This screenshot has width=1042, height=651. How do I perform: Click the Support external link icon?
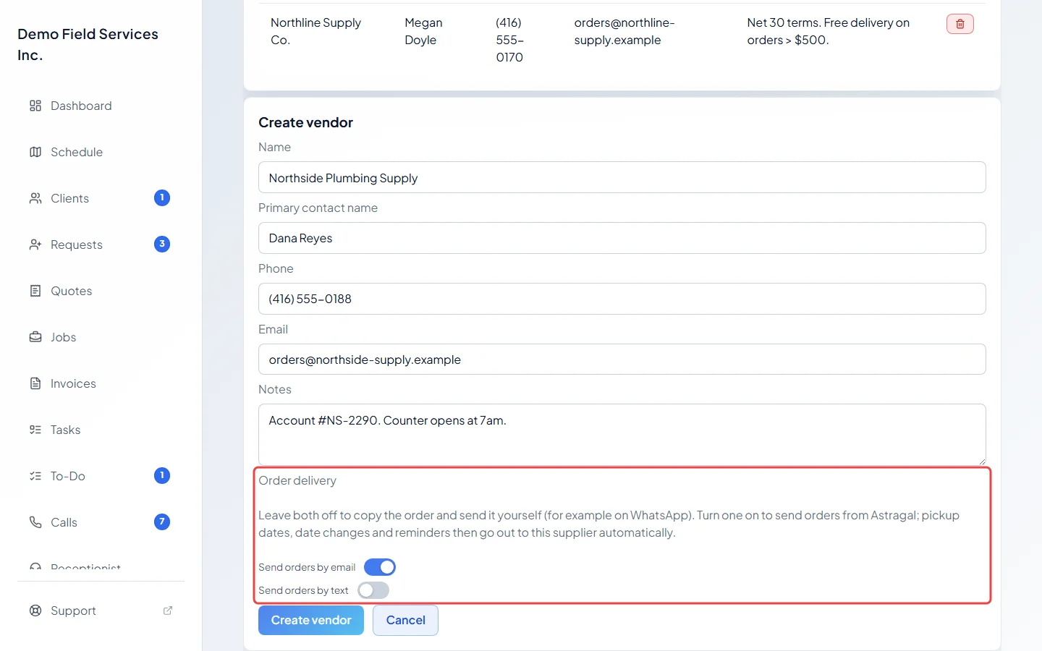[168, 610]
